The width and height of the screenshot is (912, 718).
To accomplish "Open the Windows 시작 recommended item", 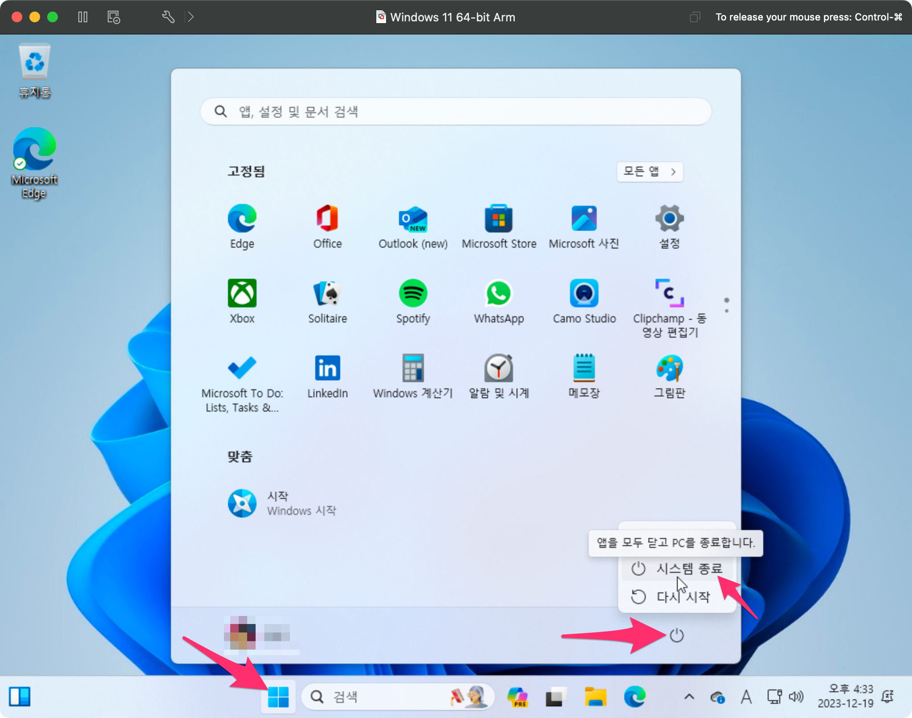I will [x=282, y=503].
